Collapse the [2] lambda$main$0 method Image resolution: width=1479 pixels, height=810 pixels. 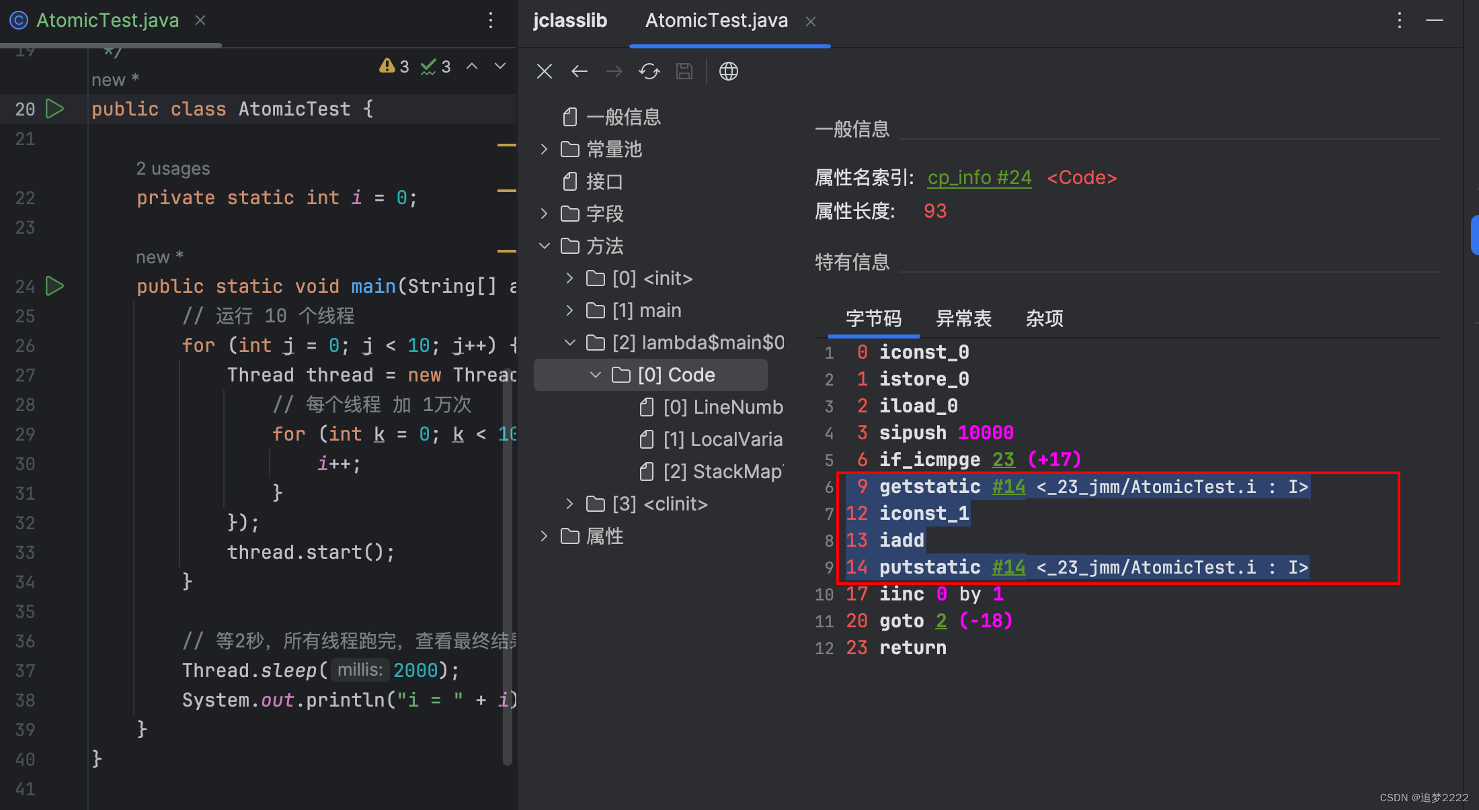(569, 343)
